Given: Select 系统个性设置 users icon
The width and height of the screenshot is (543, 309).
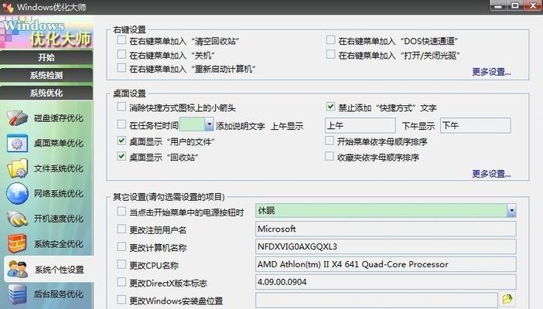Looking at the screenshot, I should [17, 270].
